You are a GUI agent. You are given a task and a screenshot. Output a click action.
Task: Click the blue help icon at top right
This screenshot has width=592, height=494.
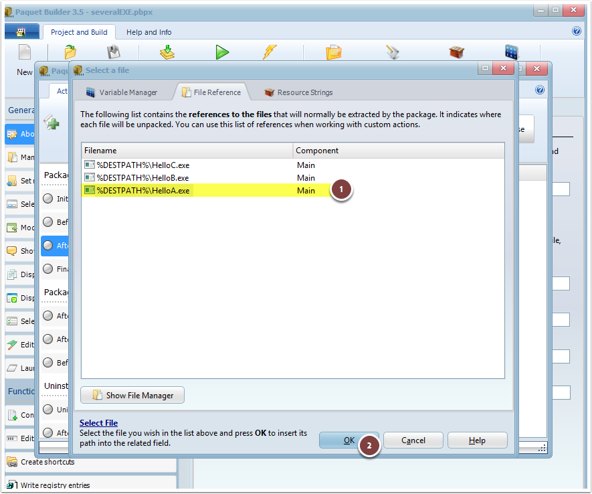point(577,31)
